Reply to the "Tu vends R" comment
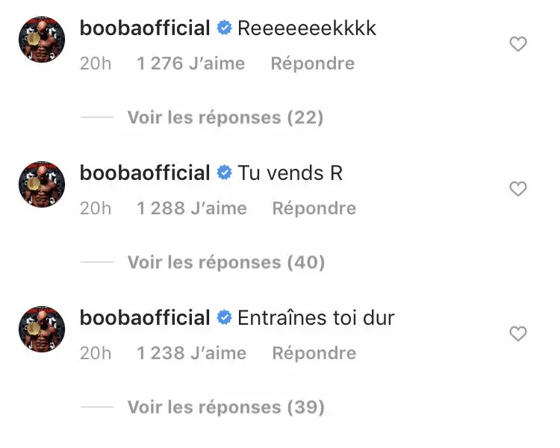Viewport: 560px width, 448px height. pos(314,208)
